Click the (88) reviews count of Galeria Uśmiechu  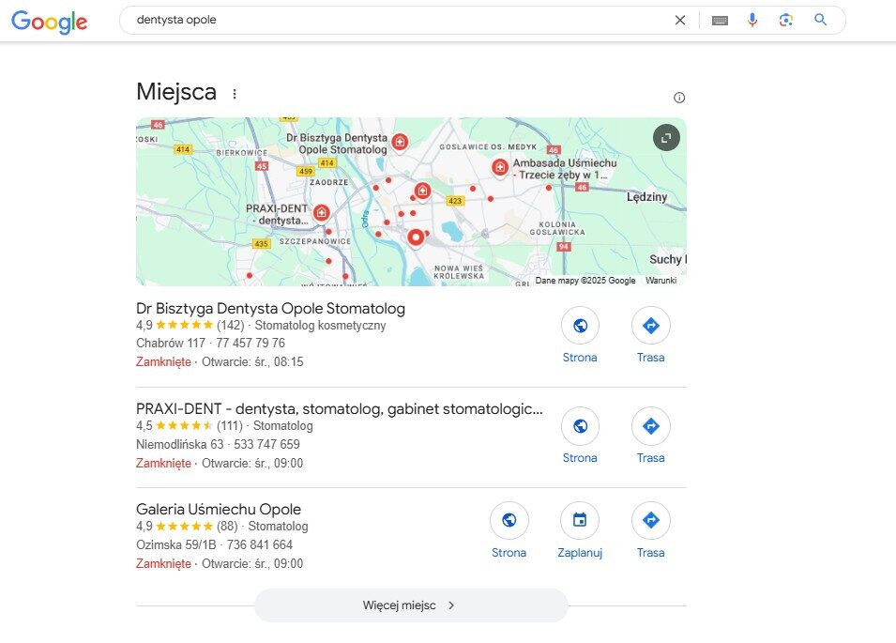click(227, 526)
